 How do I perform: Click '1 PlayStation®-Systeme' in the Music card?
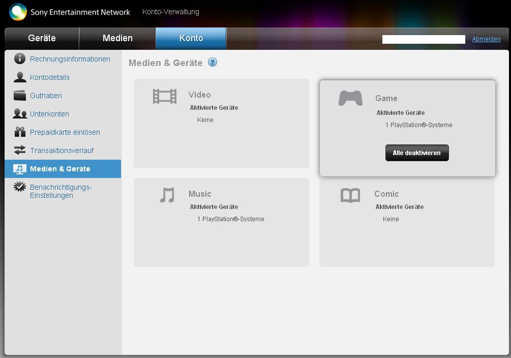(230, 219)
